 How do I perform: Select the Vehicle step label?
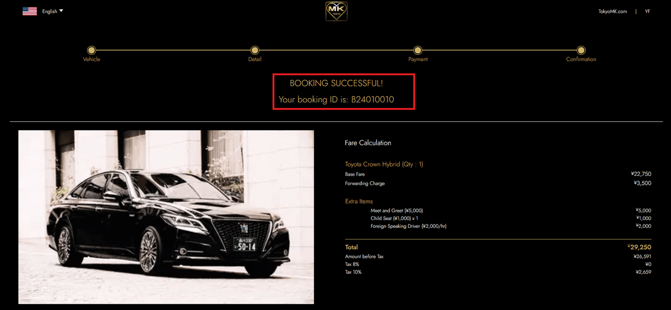click(92, 59)
